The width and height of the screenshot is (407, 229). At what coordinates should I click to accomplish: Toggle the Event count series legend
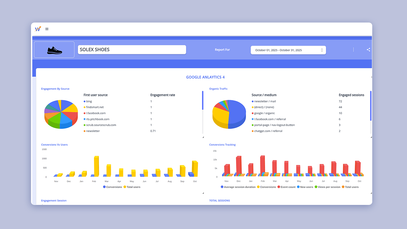pos(279,187)
